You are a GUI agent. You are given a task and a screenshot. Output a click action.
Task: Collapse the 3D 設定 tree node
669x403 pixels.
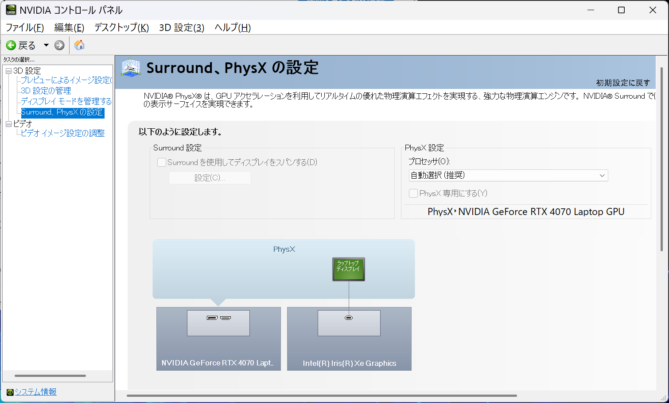pos(8,71)
